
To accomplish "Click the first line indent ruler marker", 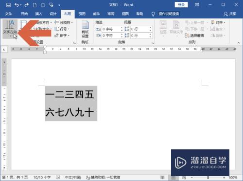I will pos(45,47).
